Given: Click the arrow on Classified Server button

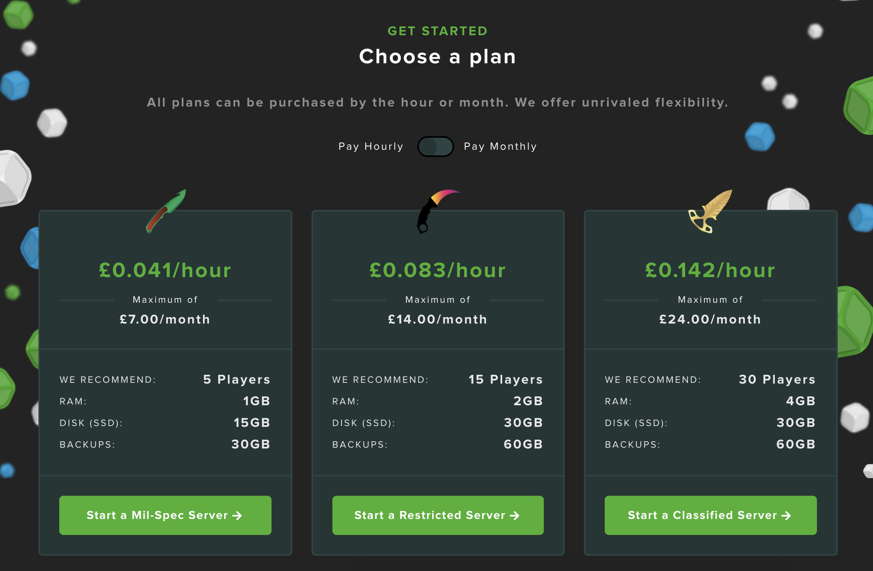Looking at the screenshot, I should click(x=786, y=516).
